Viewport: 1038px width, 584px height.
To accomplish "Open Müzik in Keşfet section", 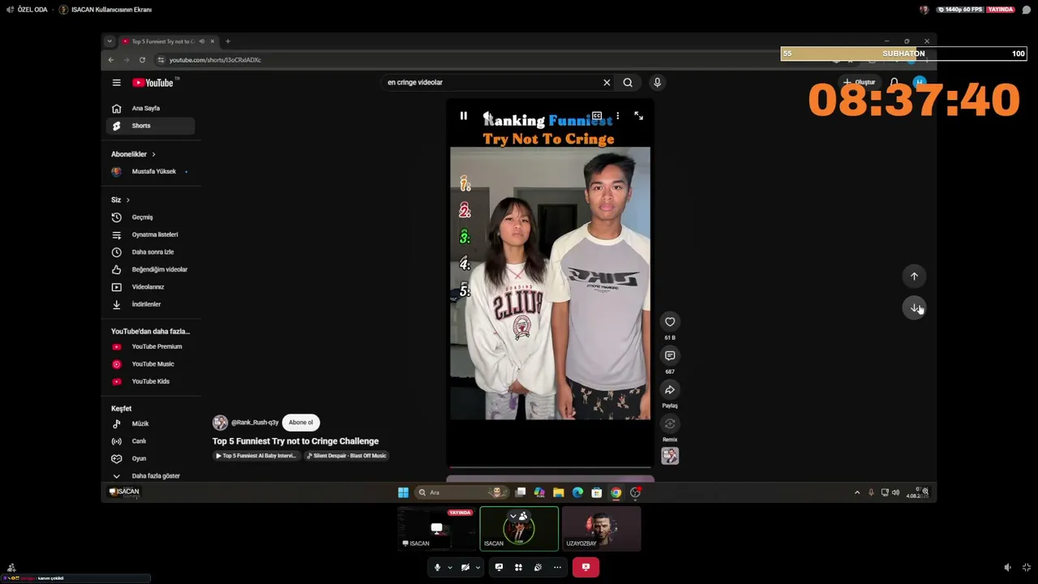I will tap(150, 424).
